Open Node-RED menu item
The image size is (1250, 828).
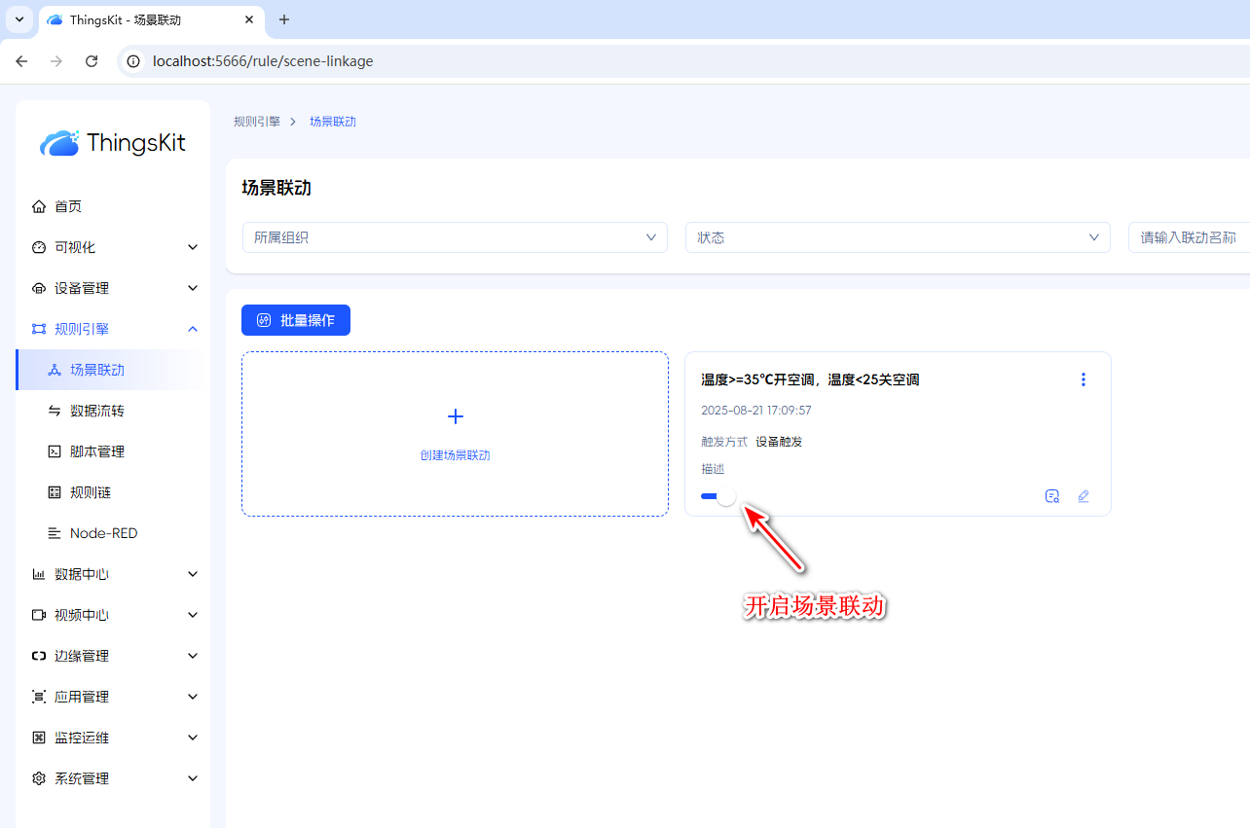pos(103,533)
